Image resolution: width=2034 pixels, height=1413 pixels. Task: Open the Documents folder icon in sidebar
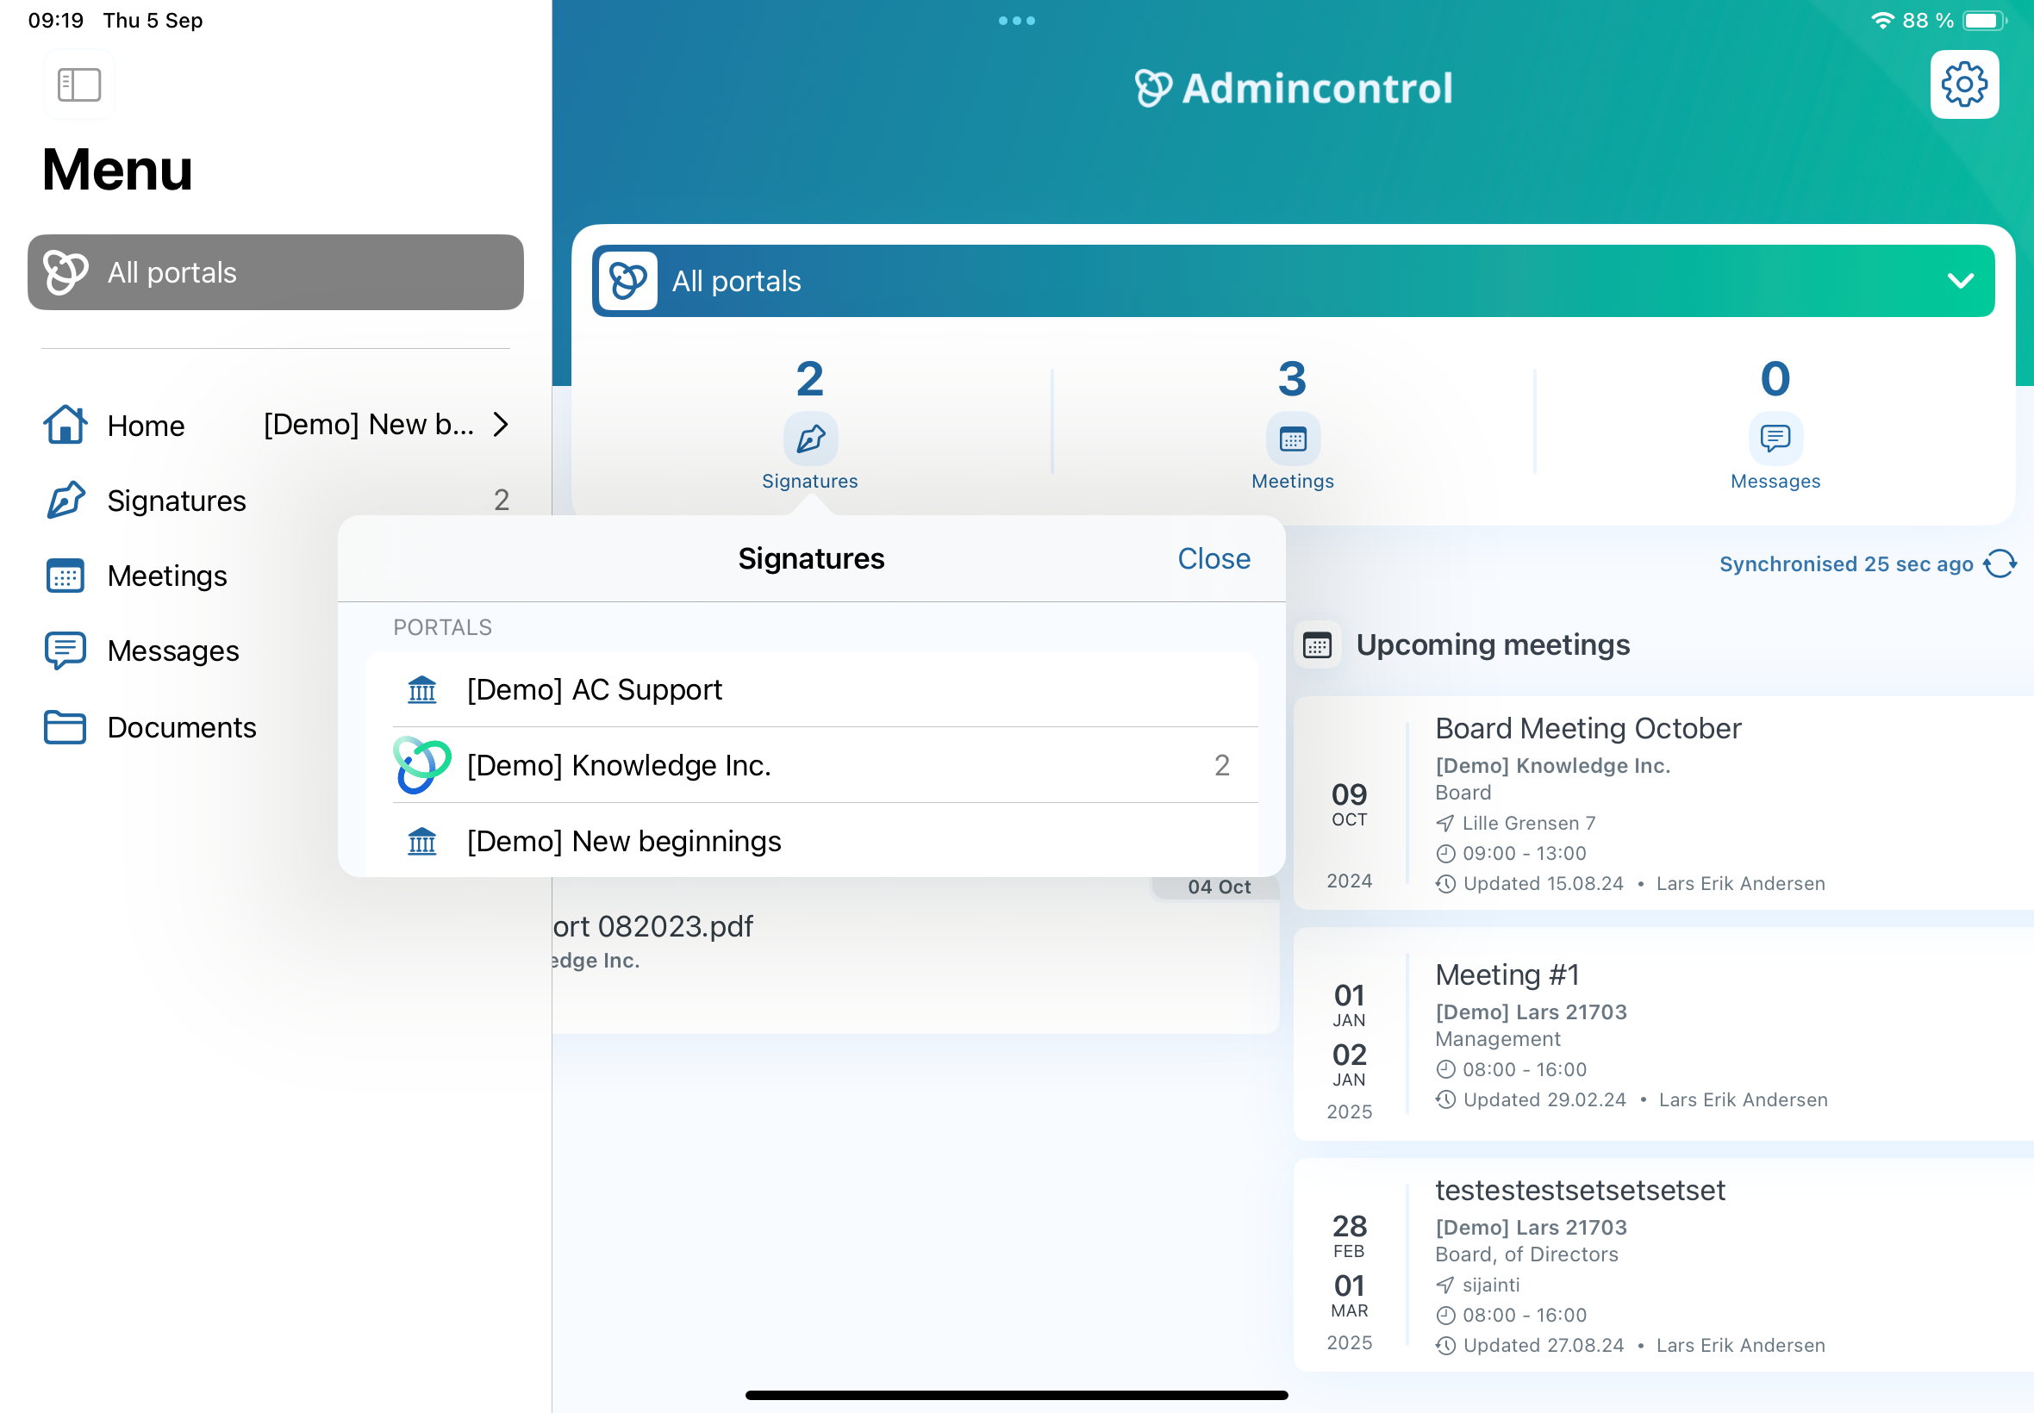pyautogui.click(x=65, y=727)
